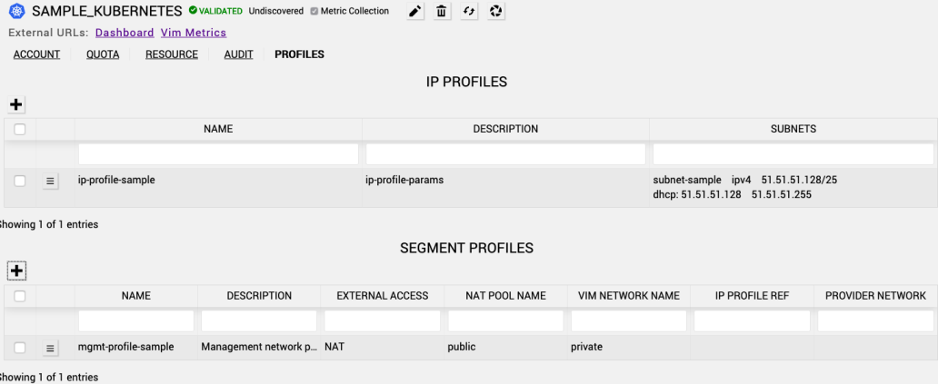Toggle the Metric Collection checkbox
This screenshot has height=384, width=938.
(314, 12)
